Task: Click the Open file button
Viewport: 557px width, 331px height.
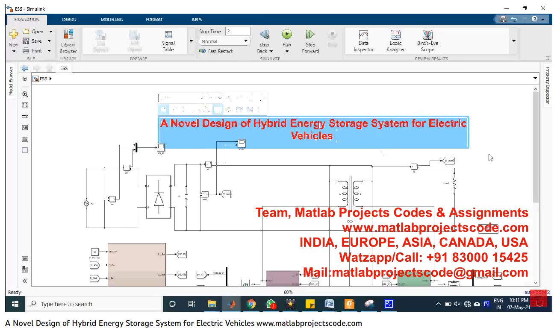Action: (x=33, y=31)
